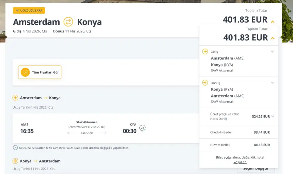Expand the Gidiş flight details chevron
Image resolution: width=293 pixels, height=174 pixels.
coord(272,52)
